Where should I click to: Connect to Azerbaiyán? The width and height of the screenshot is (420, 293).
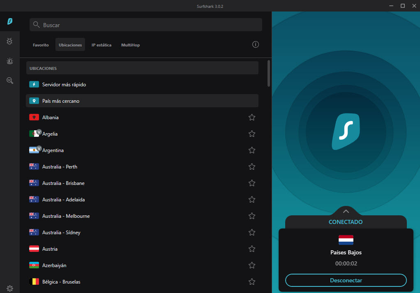tap(142, 265)
